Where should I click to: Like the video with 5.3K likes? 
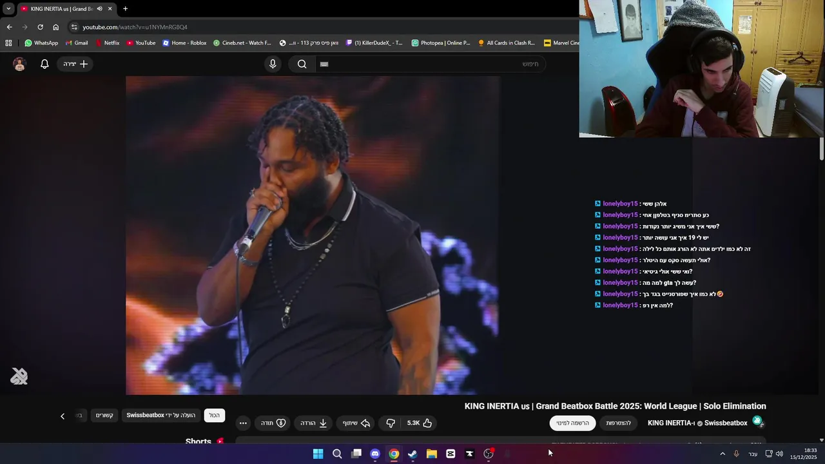pos(420,423)
